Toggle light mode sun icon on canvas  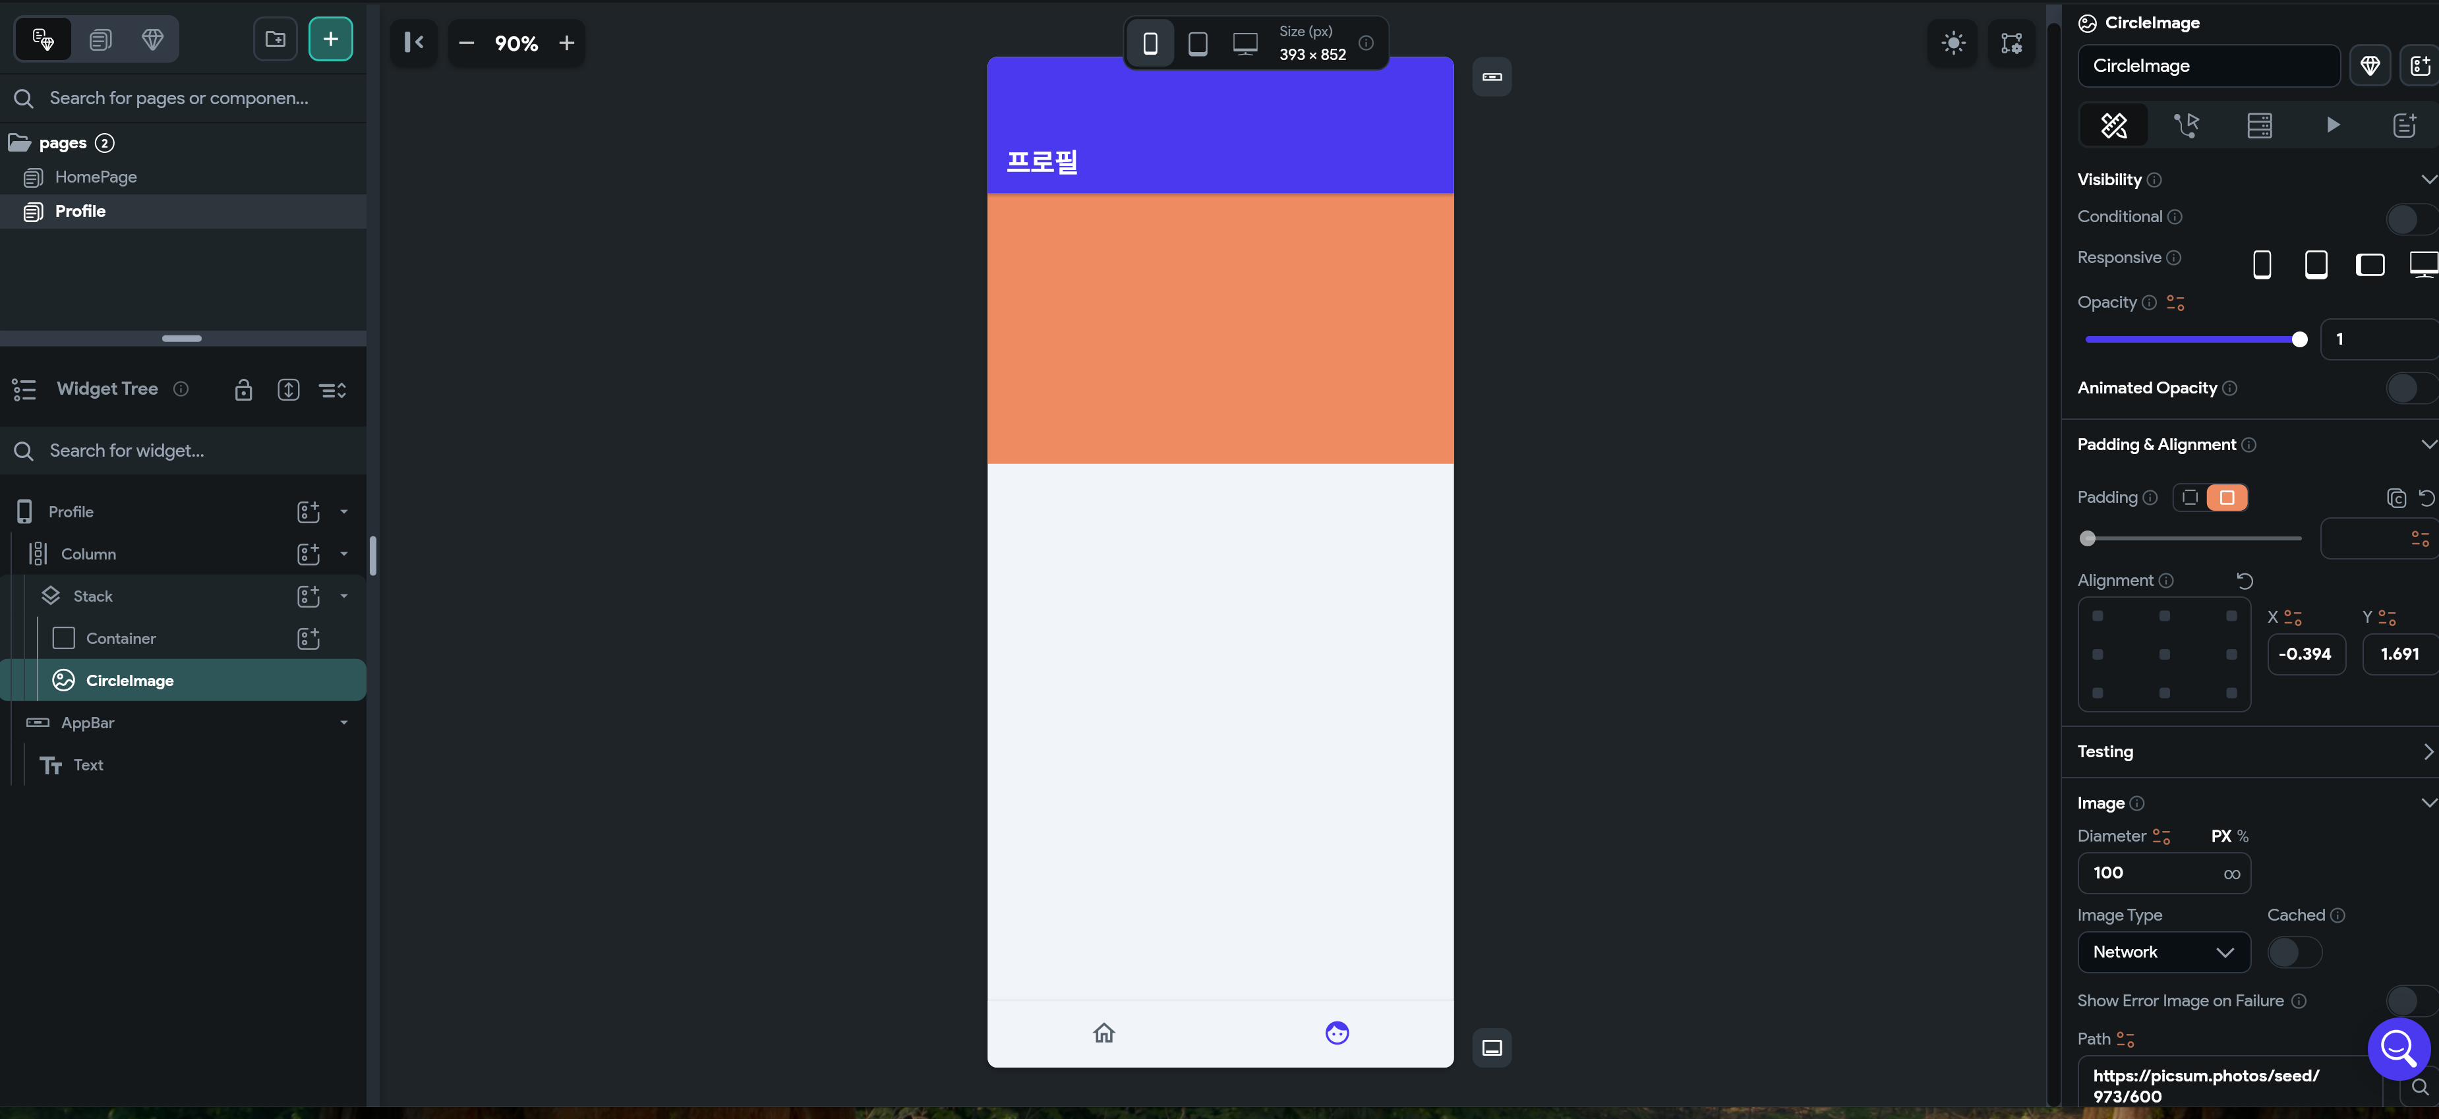pos(1953,43)
